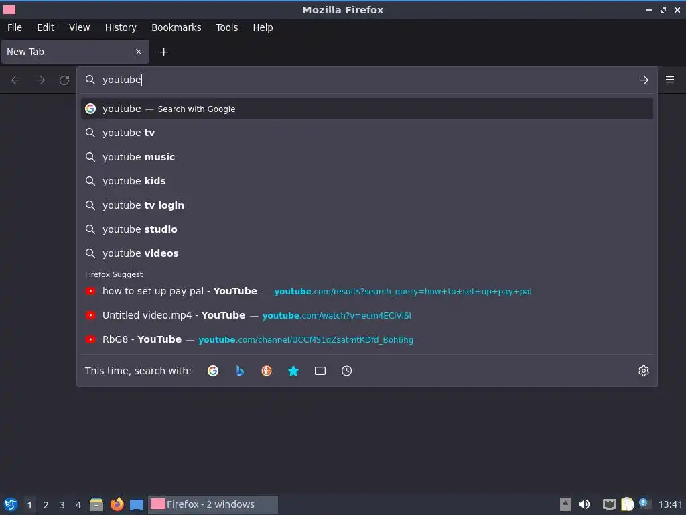This screenshot has height=515, width=686.
Task: Switch to workspace 1 in taskbar
Action: (29, 505)
